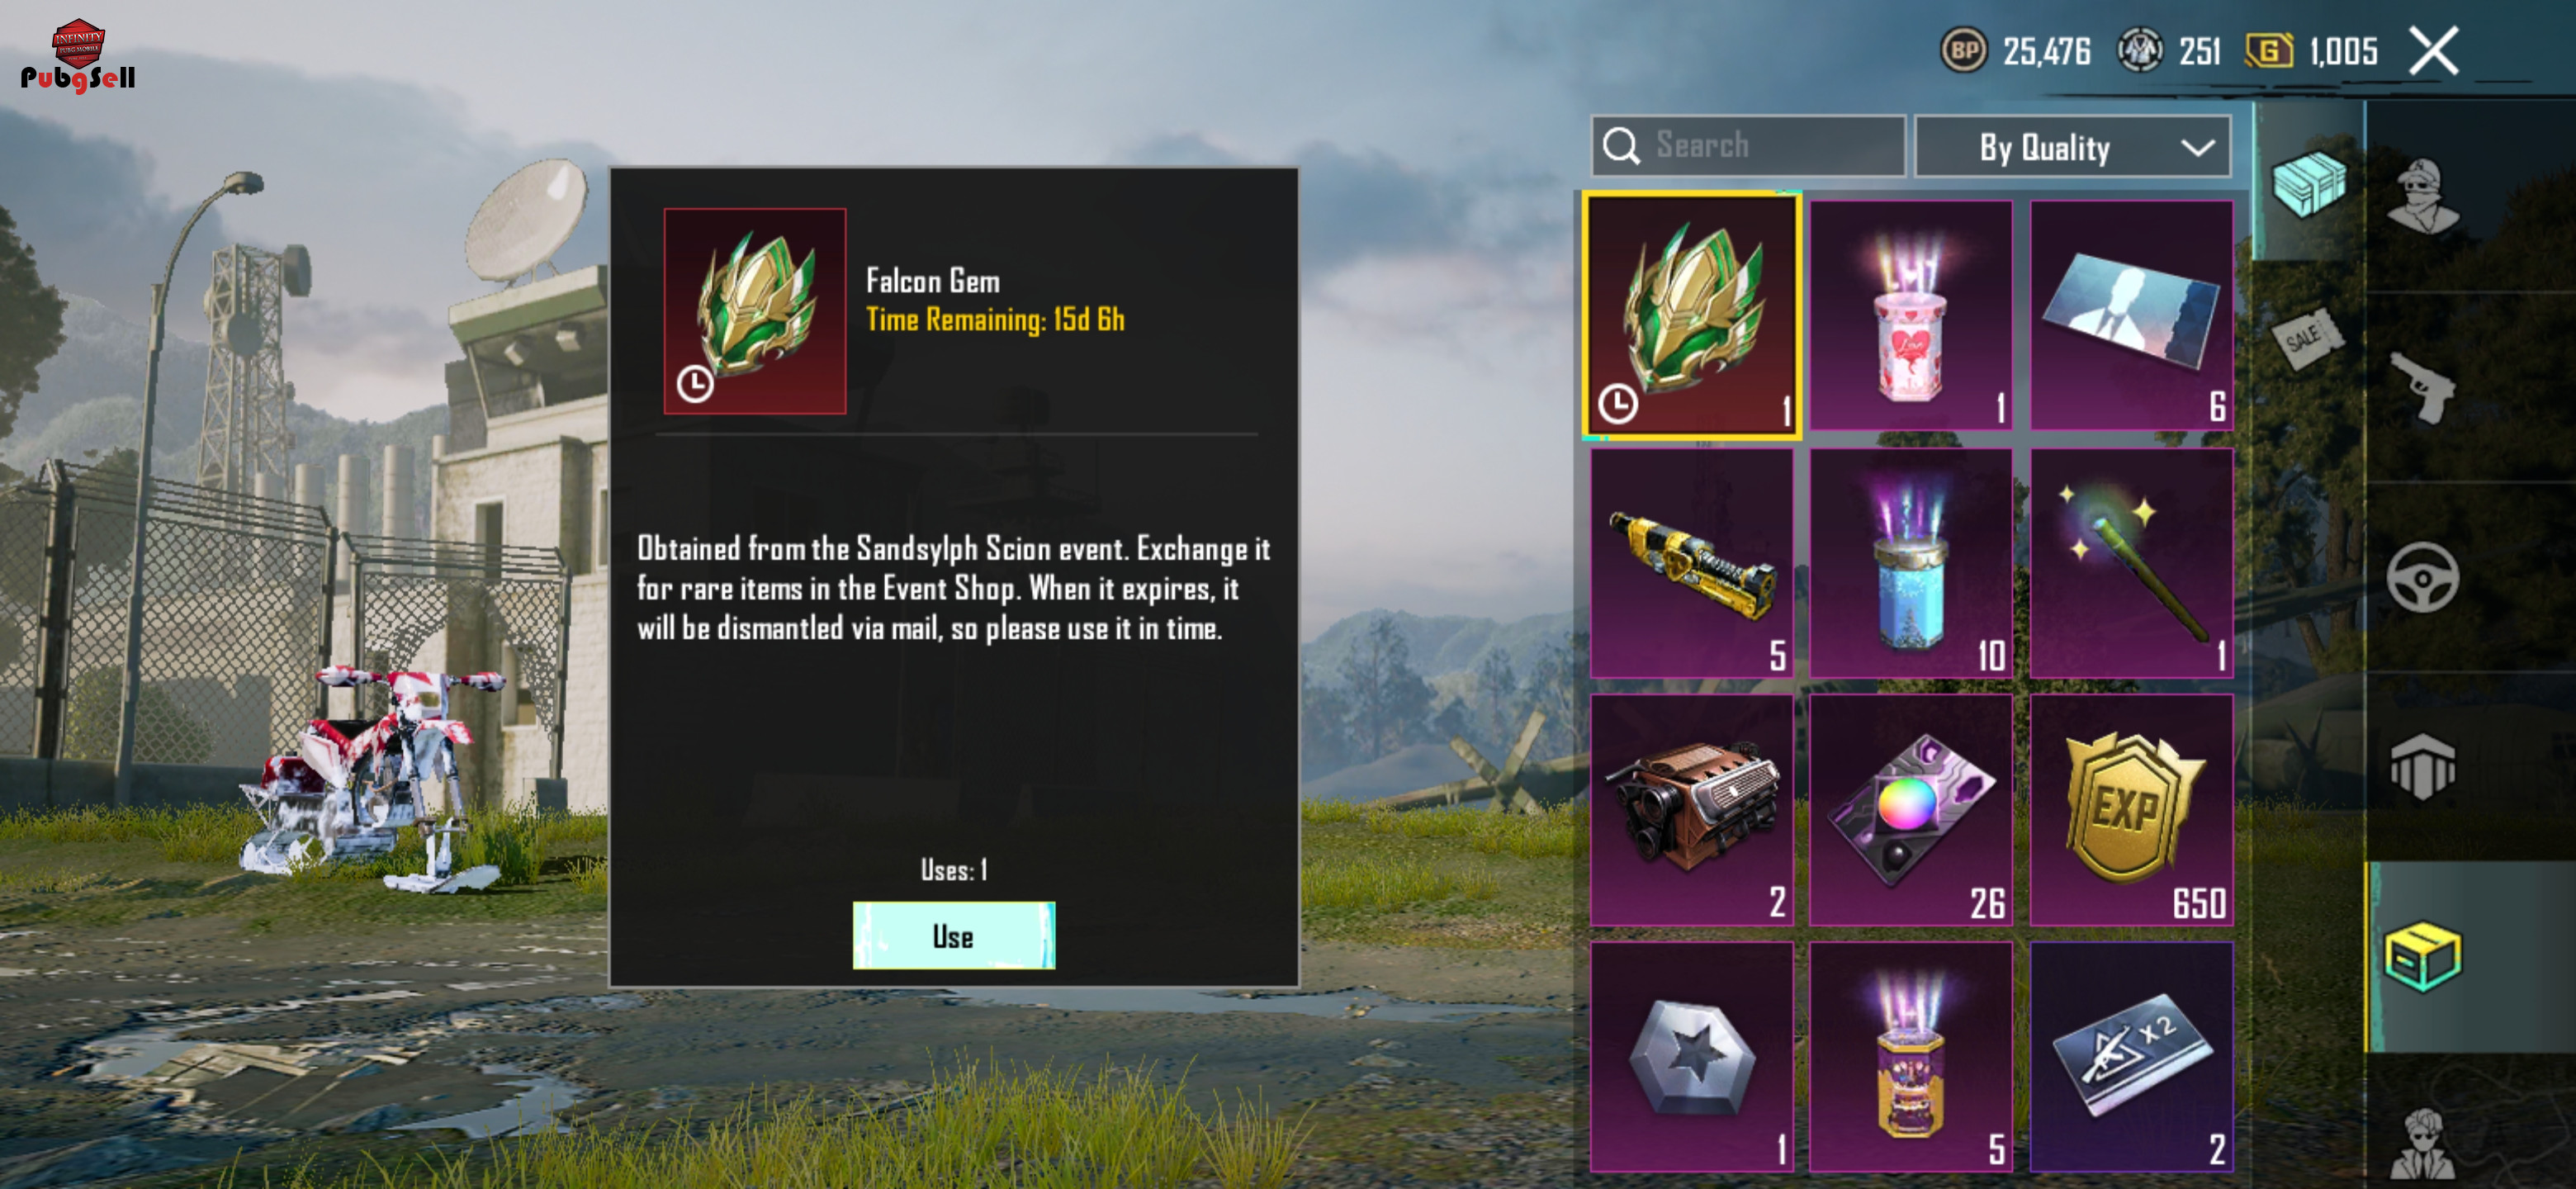Open the outfit category with masked character icon
This screenshot has width=2576, height=1189.
pos(2423,196)
